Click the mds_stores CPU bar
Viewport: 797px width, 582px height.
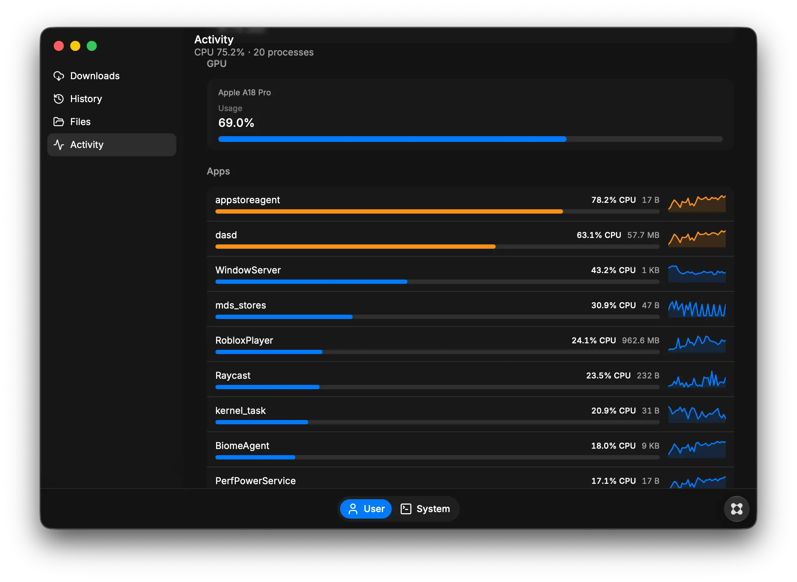[438, 317]
